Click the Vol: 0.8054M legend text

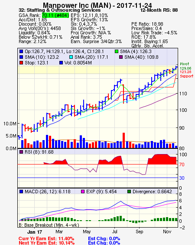pyautogui.click(x=78, y=63)
